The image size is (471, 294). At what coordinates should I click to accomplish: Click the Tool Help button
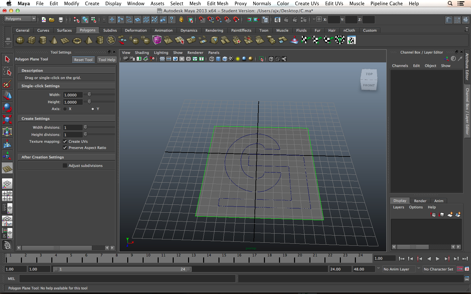pyautogui.click(x=107, y=60)
